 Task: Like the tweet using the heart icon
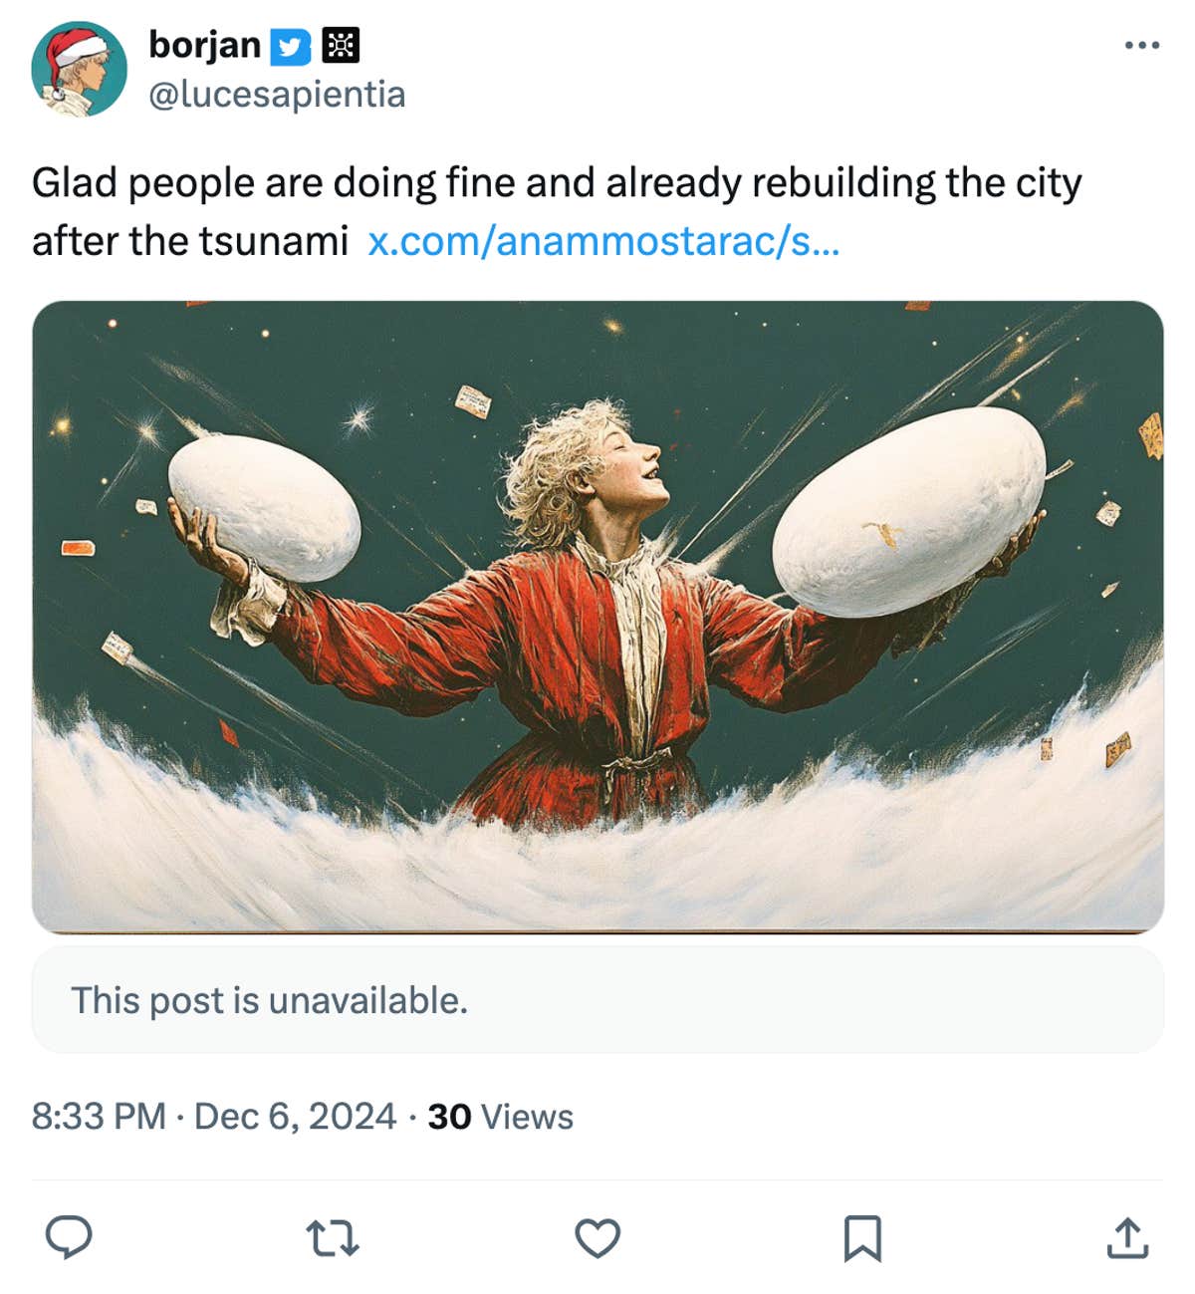(x=598, y=1240)
